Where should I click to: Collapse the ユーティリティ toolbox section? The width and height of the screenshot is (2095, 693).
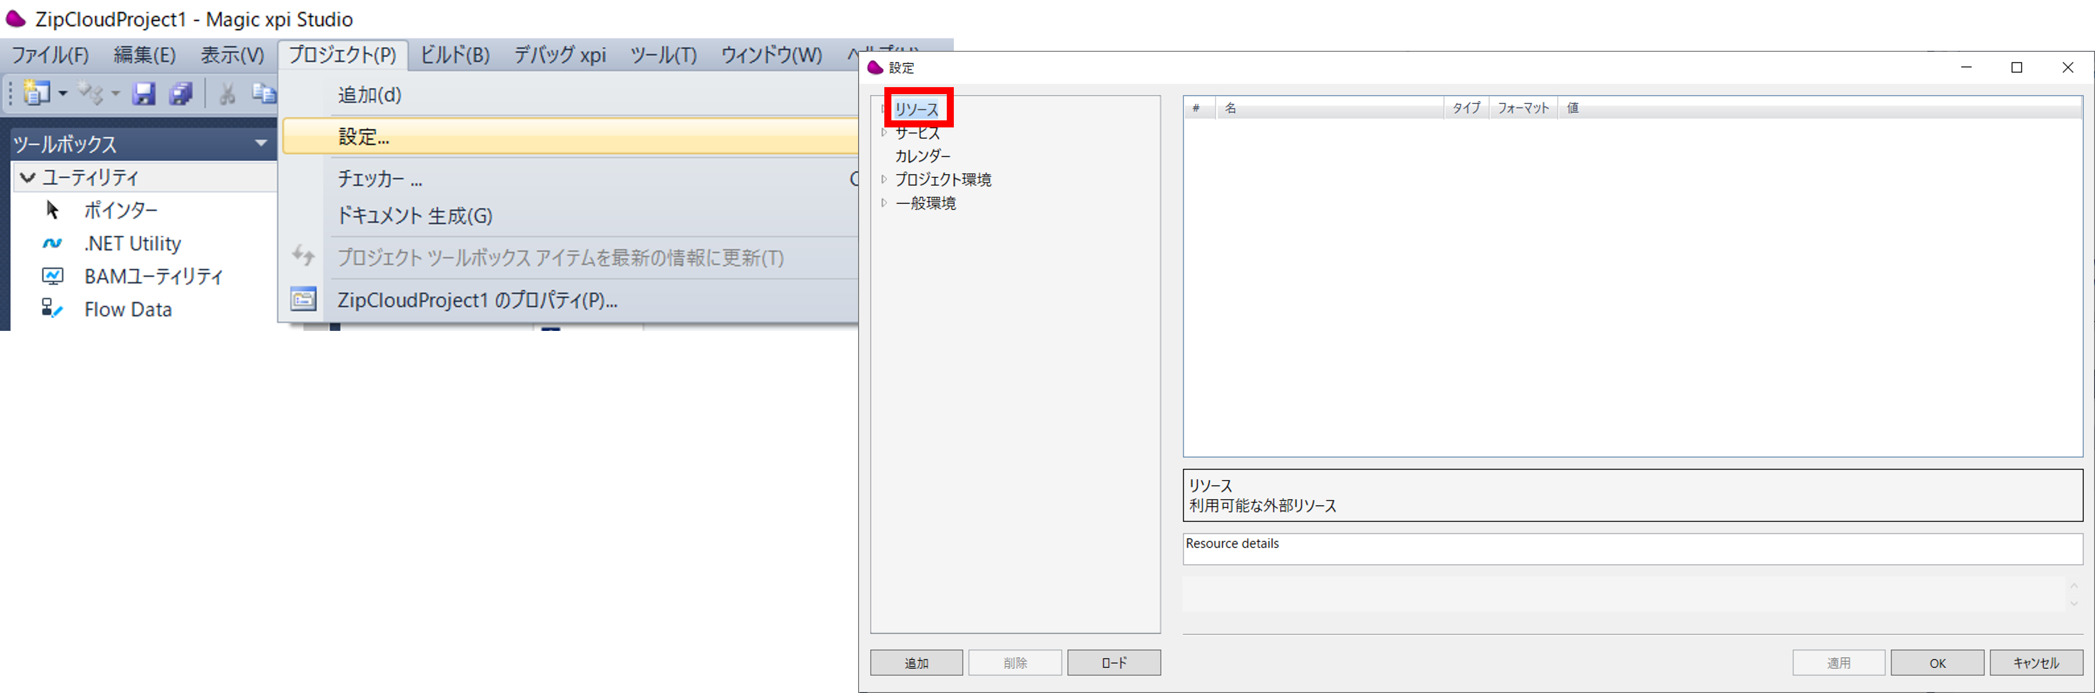[x=27, y=177]
